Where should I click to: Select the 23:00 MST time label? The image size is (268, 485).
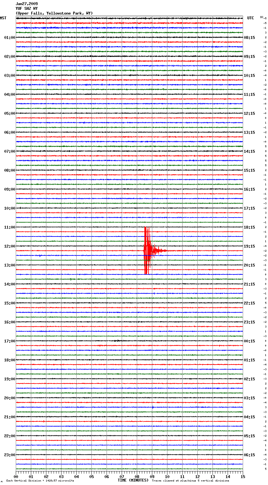tap(10, 455)
